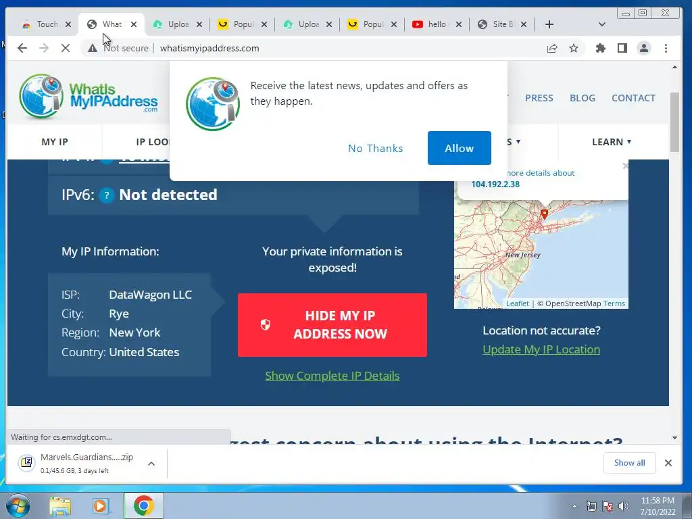692x519 pixels.
Task: Click the Not secure warning icon
Action: coord(92,48)
